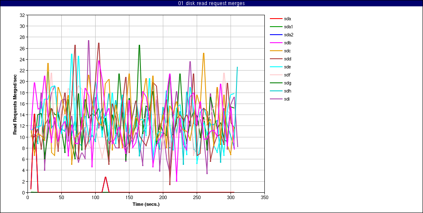Click the purple sdi legend line swatch

275,99
